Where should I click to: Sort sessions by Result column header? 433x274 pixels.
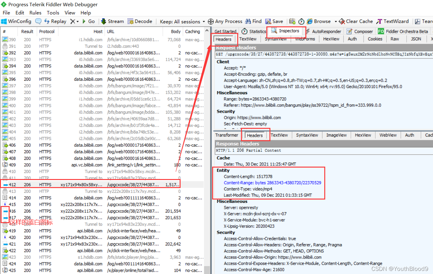27,32
